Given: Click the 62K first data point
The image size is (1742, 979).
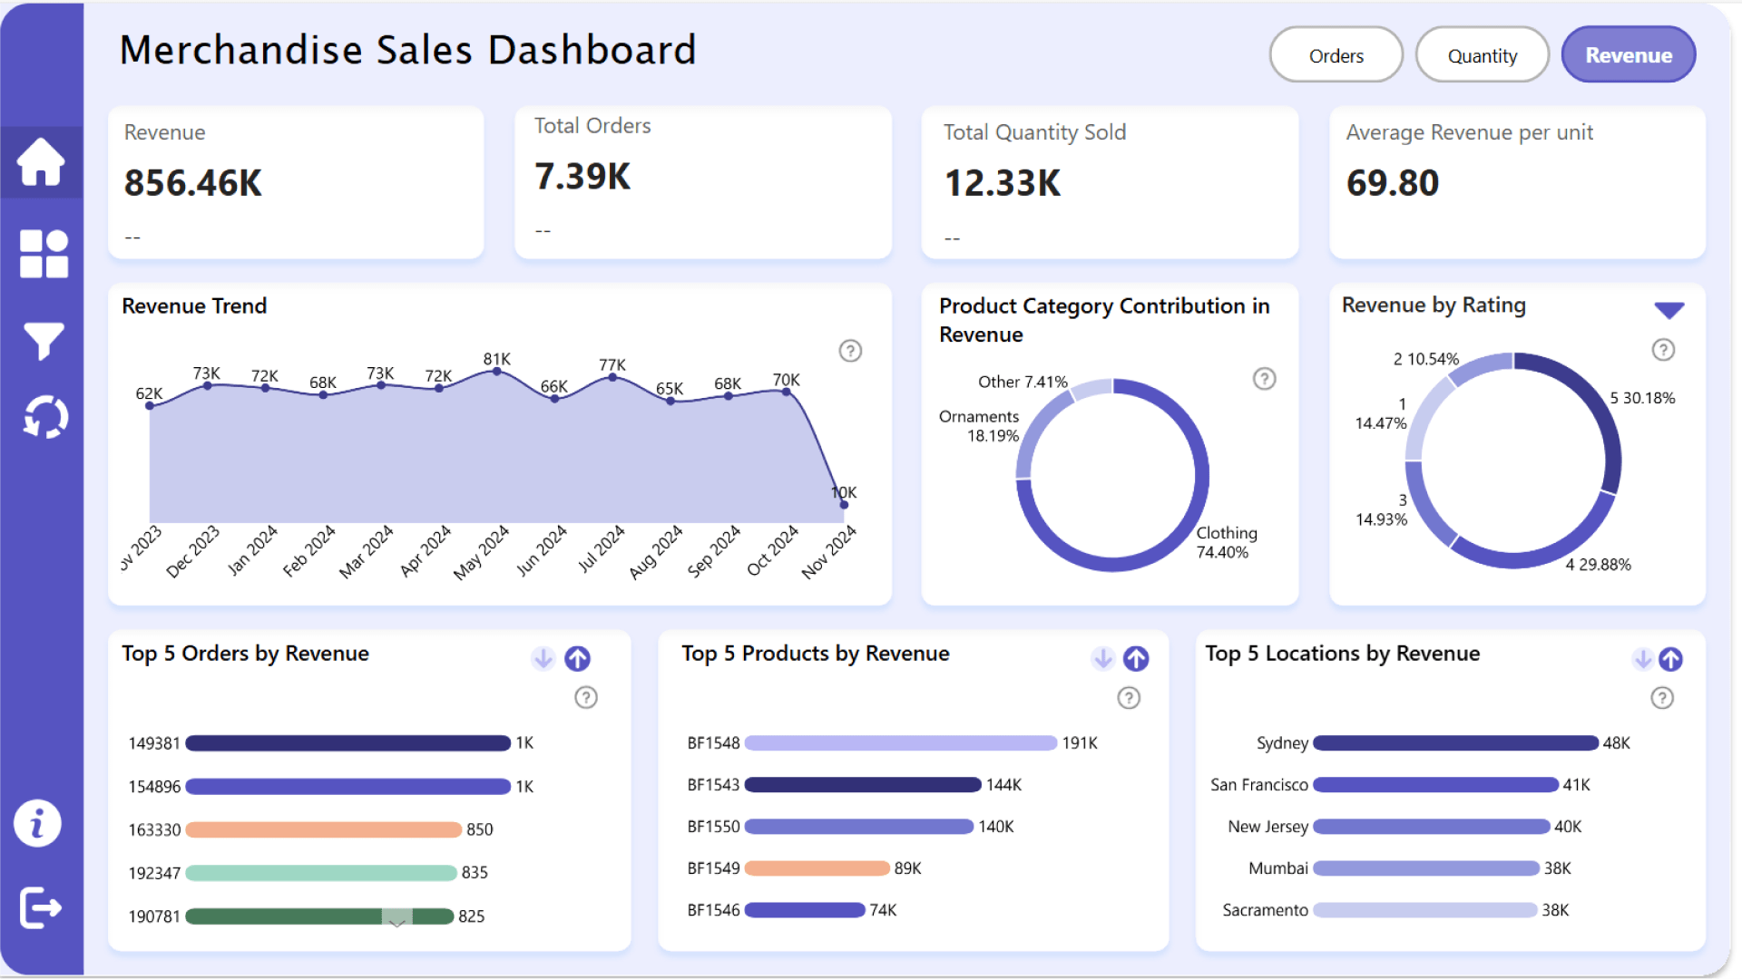Looking at the screenshot, I should pyautogui.click(x=150, y=406).
